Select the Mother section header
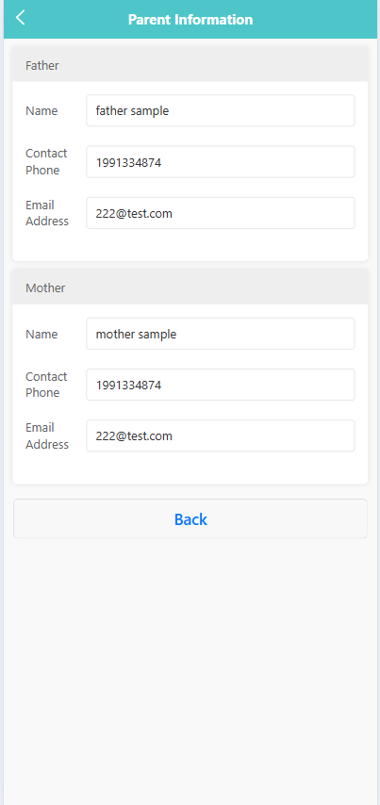380x805 pixels. click(190, 287)
